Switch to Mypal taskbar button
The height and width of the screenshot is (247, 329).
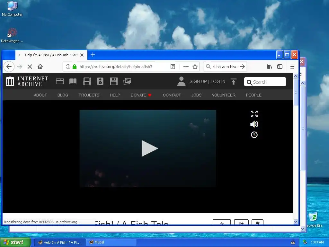111,242
